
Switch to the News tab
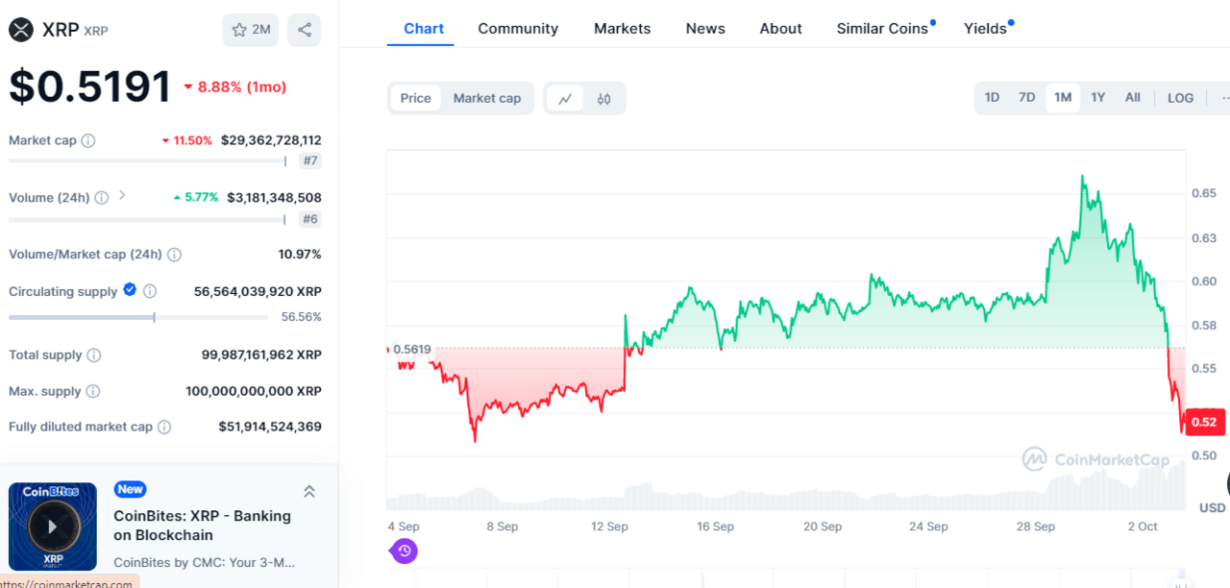click(705, 29)
